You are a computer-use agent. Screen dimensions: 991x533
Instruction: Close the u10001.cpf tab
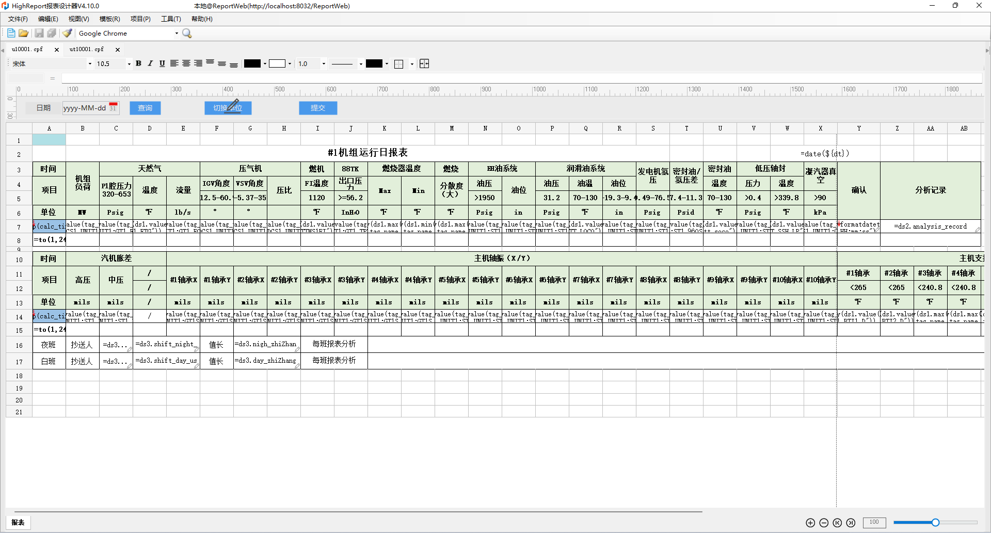pos(57,50)
